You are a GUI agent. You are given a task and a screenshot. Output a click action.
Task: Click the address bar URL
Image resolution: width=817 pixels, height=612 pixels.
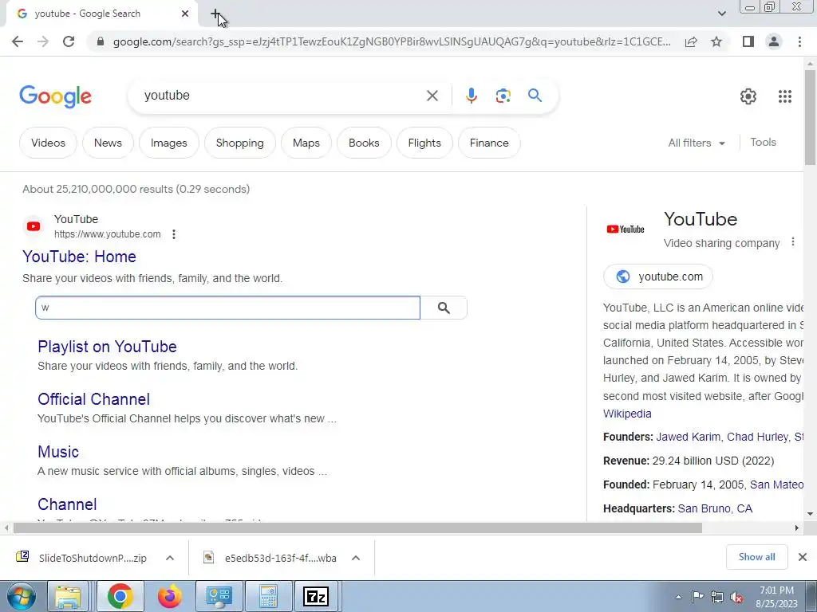coord(392,41)
